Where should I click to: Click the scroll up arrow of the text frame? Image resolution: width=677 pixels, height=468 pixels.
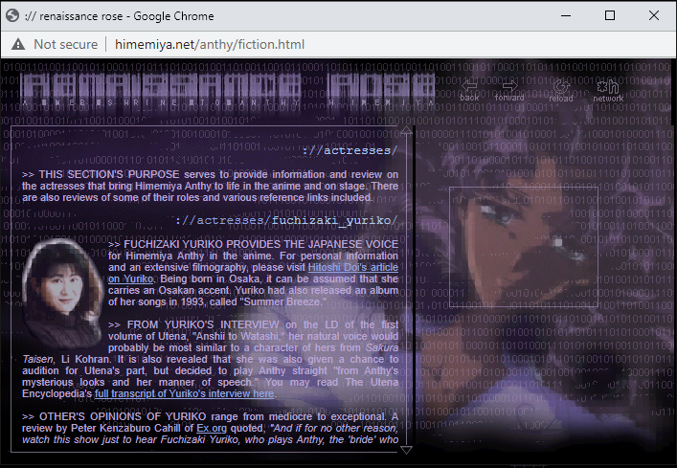coord(406,130)
